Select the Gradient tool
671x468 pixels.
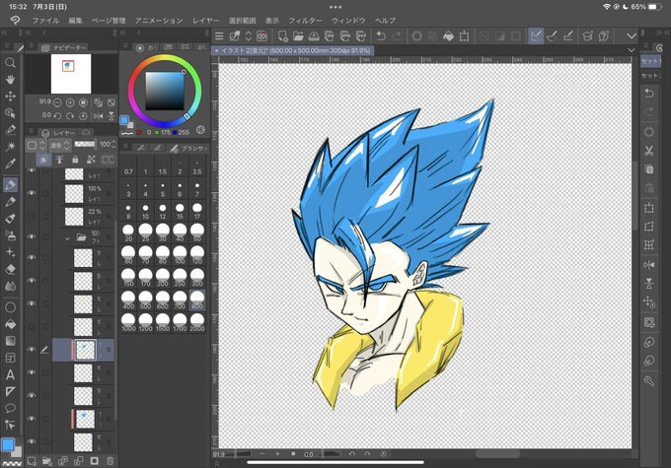tap(10, 341)
